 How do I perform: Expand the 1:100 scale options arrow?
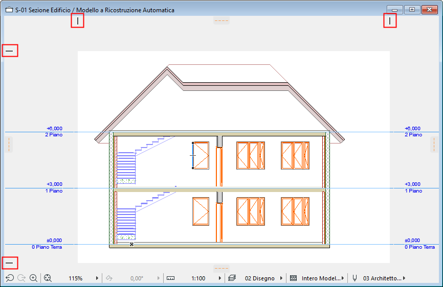point(220,278)
